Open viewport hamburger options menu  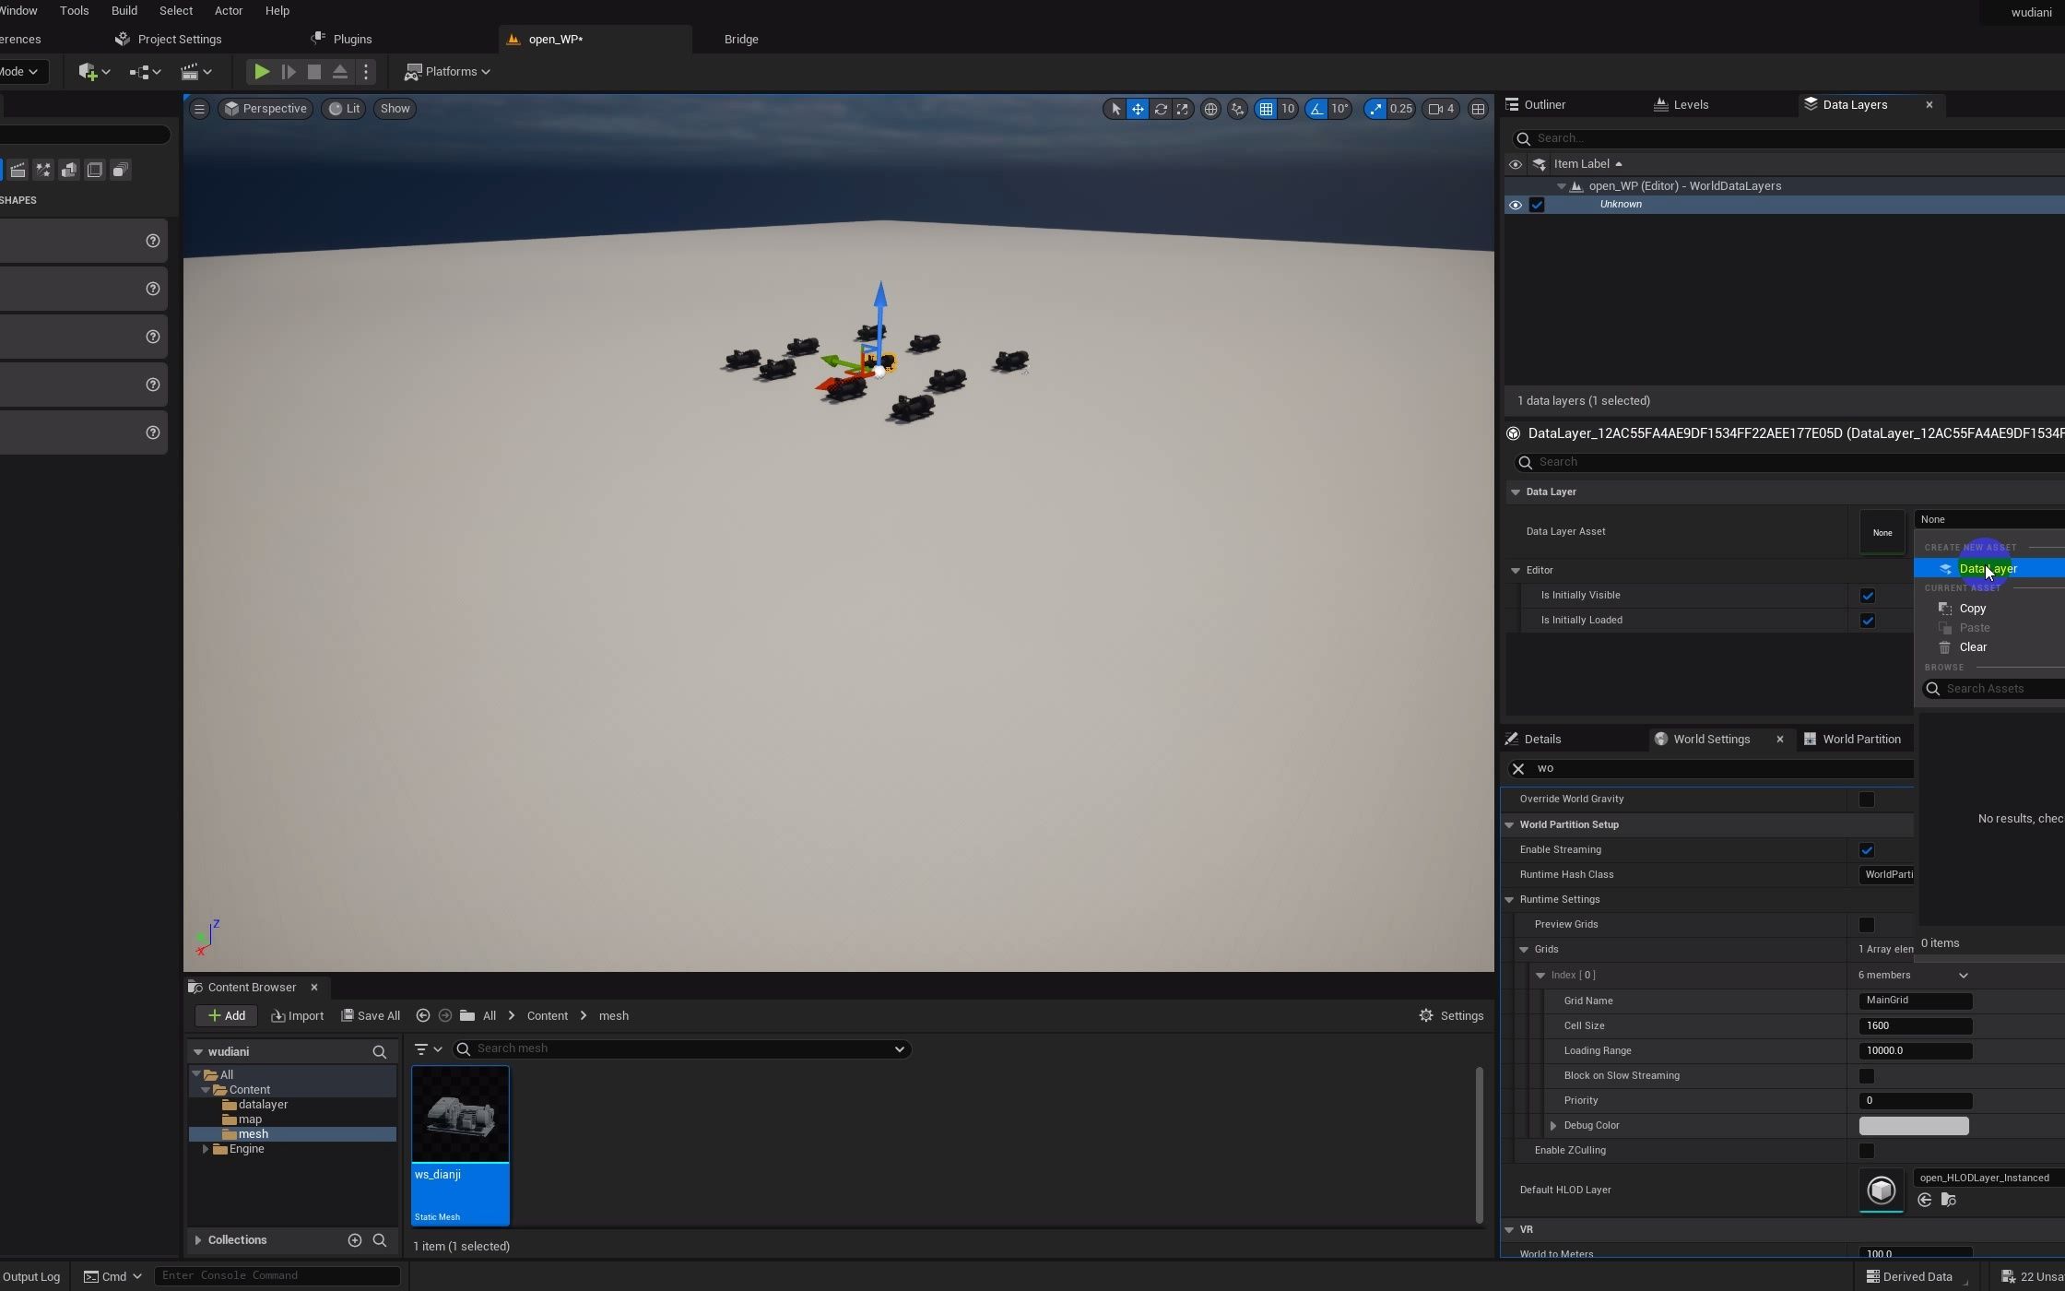click(x=199, y=109)
